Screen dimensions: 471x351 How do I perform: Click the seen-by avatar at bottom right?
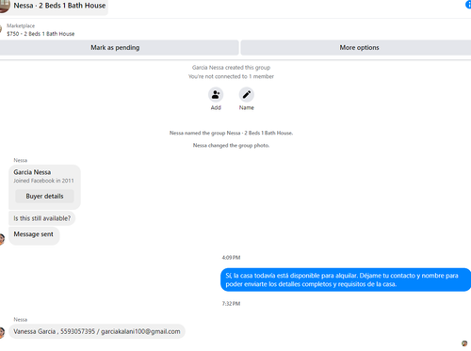pos(464,343)
